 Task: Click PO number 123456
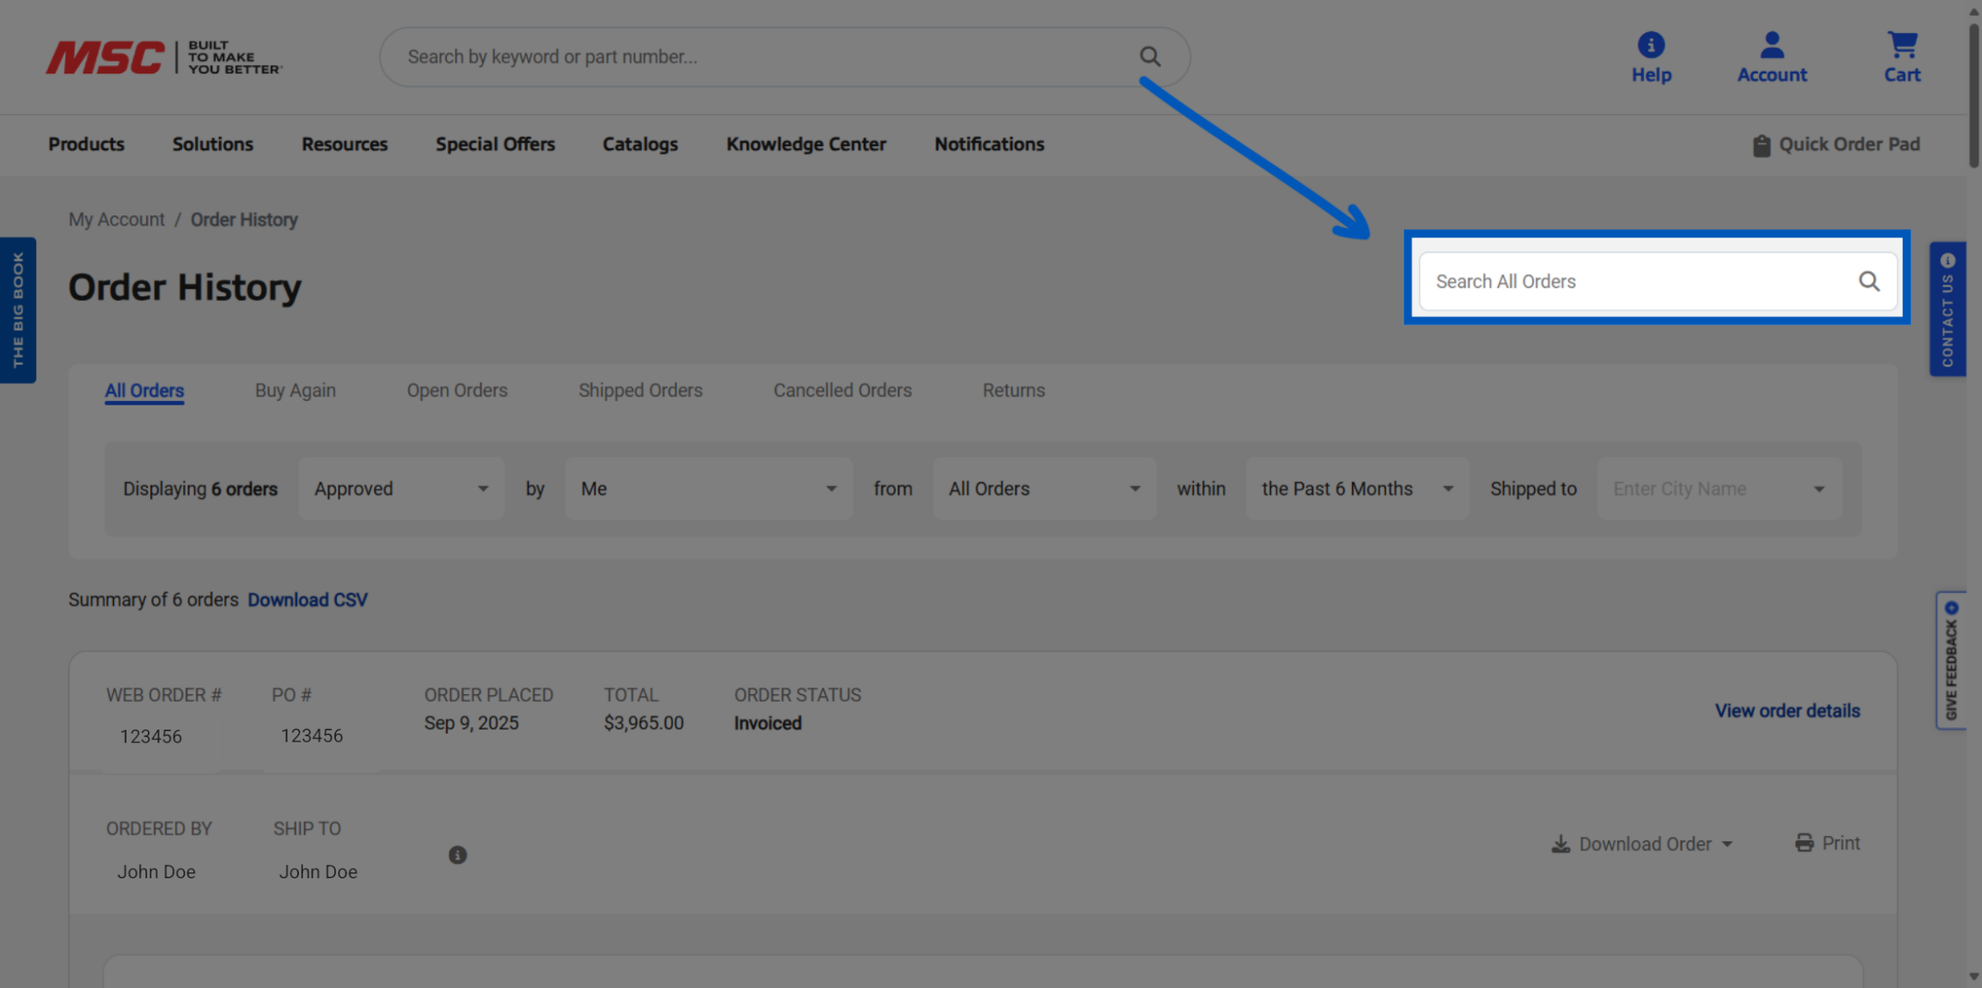312,736
